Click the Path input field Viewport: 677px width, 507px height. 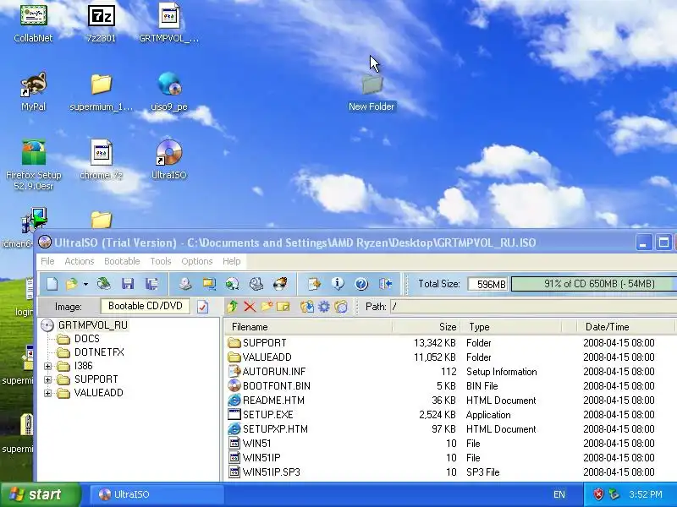tap(533, 307)
